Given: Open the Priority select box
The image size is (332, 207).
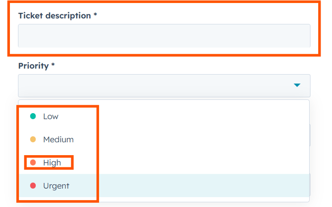Looking at the screenshot, I should (x=164, y=85).
